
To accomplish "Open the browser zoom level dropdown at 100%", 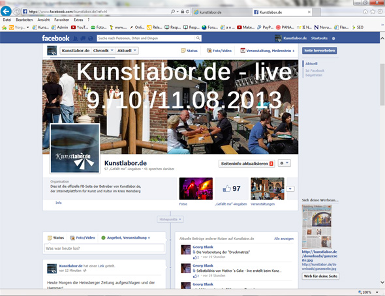I will (377, 292).
